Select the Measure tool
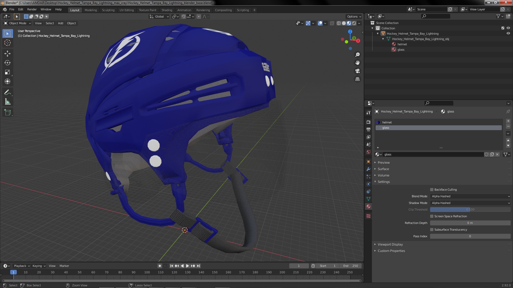513x288 pixels. [x=7, y=102]
